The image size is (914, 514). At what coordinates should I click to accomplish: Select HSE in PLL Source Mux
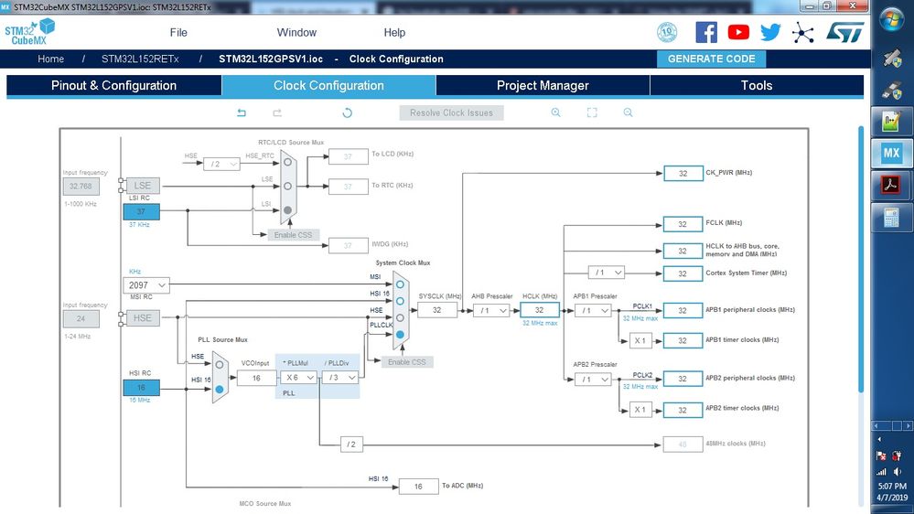click(220, 365)
